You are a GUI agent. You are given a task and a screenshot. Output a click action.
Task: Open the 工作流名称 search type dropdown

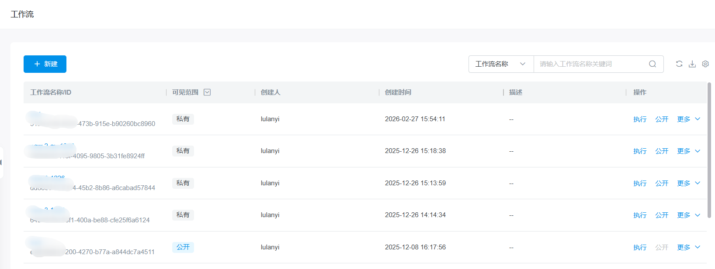click(501, 64)
